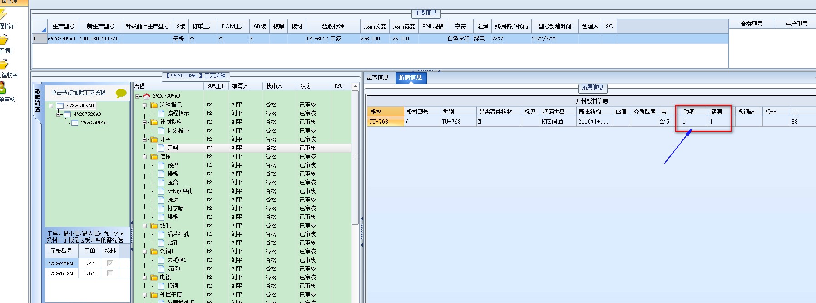Click the IPC-6012 II级 cell
Screen dimensions: 816x303
click(333, 39)
